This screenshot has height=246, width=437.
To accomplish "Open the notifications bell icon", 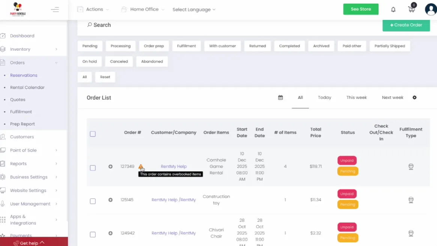I will click(x=393, y=9).
